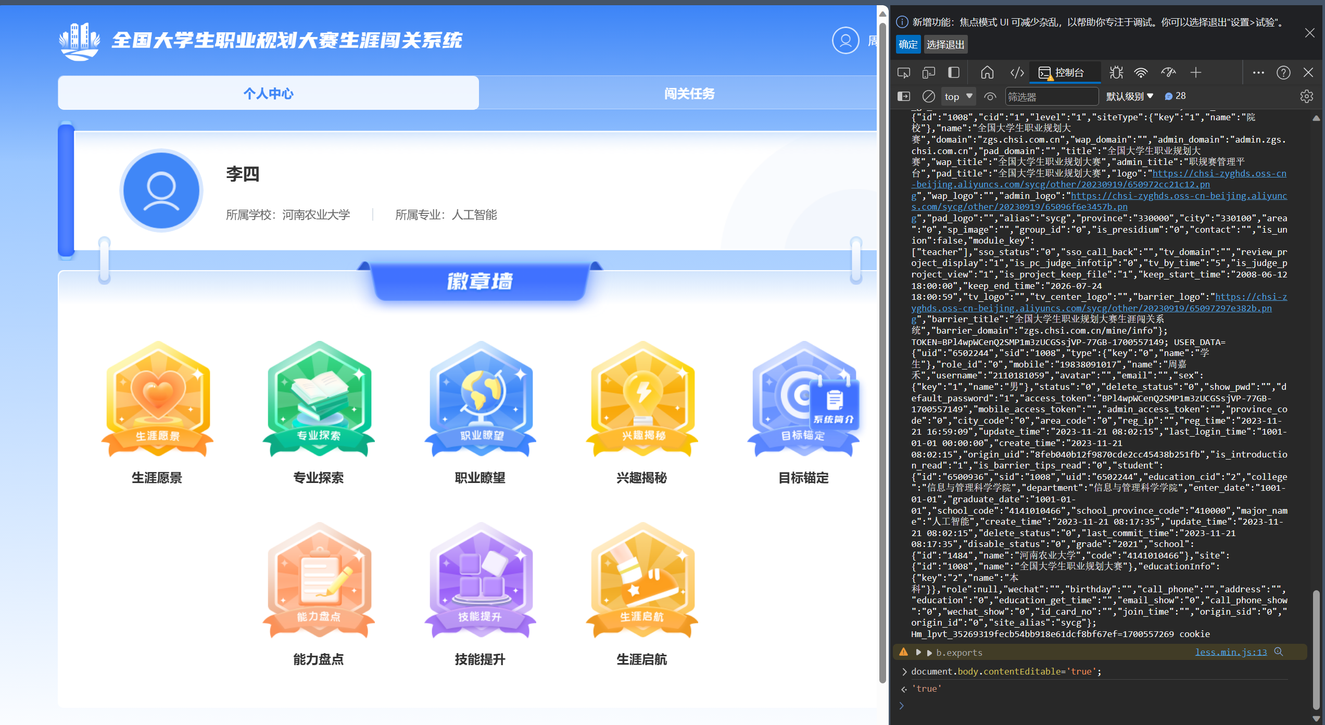Click the 全国大学生职业规划大赛生涯闯关系统 title

click(287, 41)
